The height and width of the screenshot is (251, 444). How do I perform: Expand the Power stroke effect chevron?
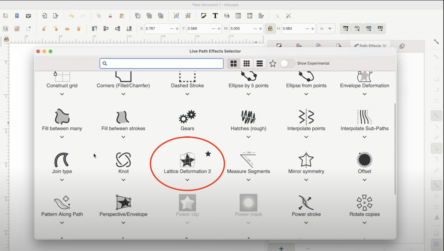click(306, 223)
